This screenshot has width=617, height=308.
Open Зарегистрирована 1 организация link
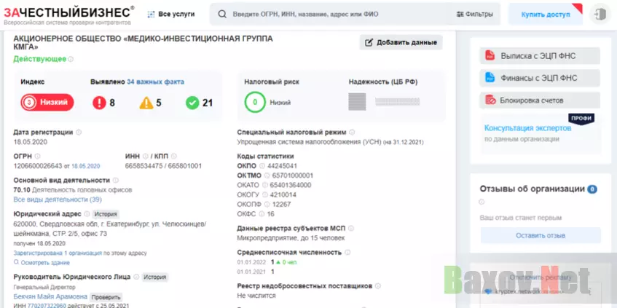(58, 253)
